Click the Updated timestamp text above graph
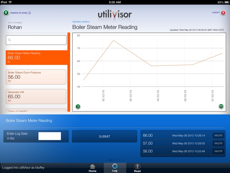Screen dimensions: 230x173 click(197, 30)
